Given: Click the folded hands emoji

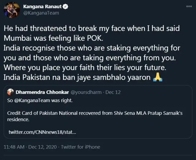Looking at the screenshot, I should click(157, 78).
